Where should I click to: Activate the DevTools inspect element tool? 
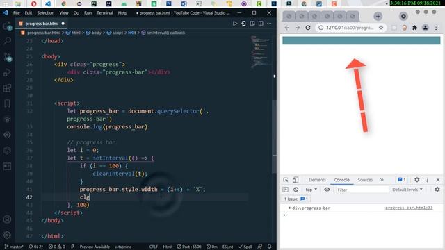click(x=286, y=180)
